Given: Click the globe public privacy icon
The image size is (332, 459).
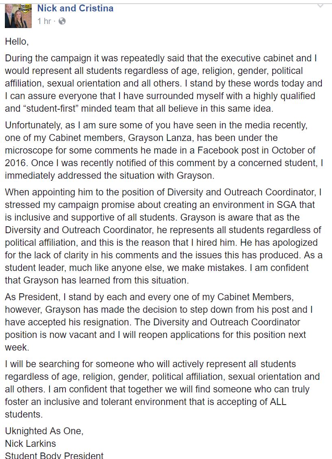Looking at the screenshot, I should tap(62, 21).
